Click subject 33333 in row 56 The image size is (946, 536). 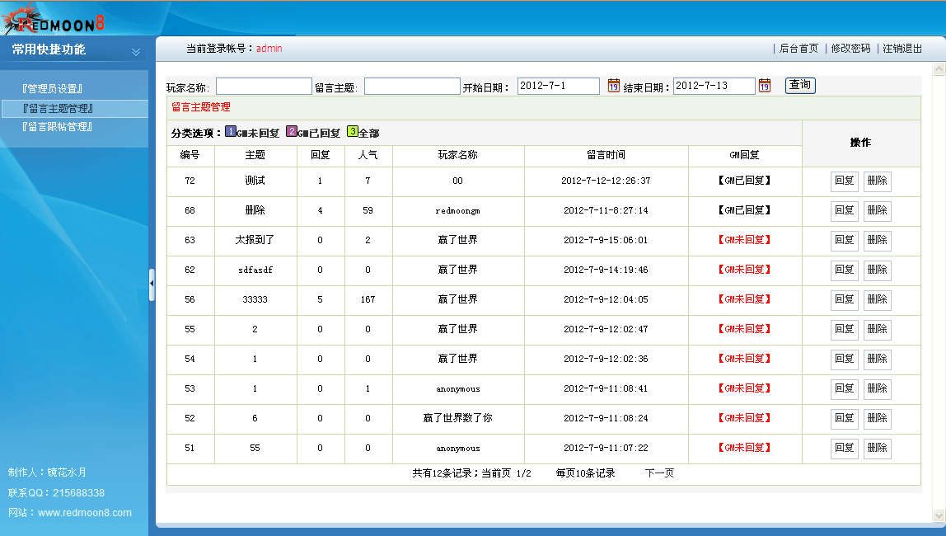coord(255,299)
